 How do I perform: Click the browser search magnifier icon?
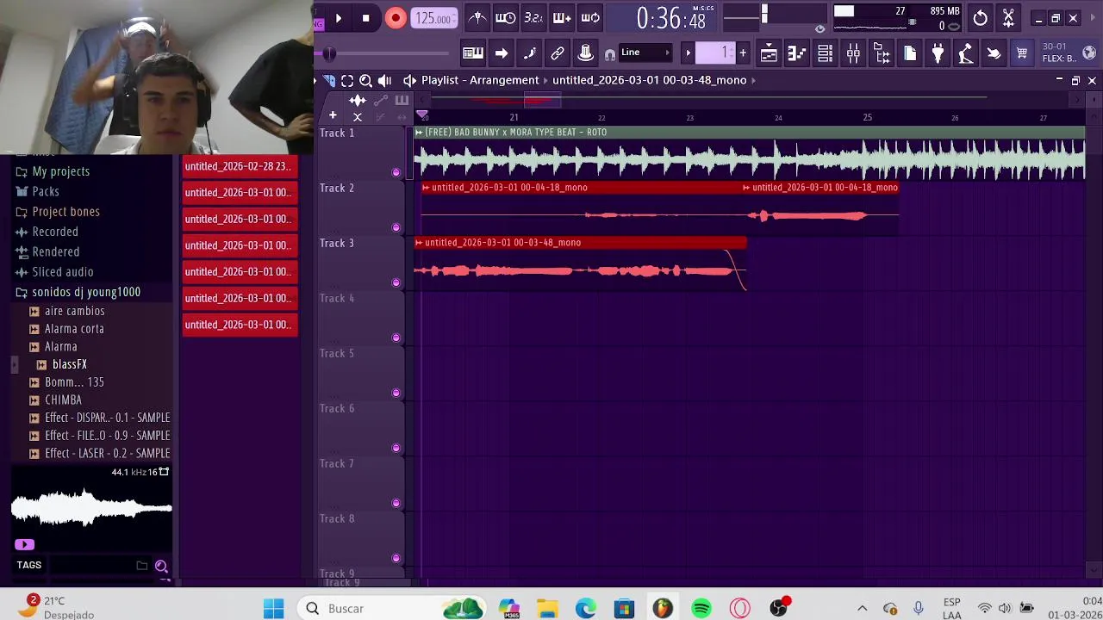point(161,566)
